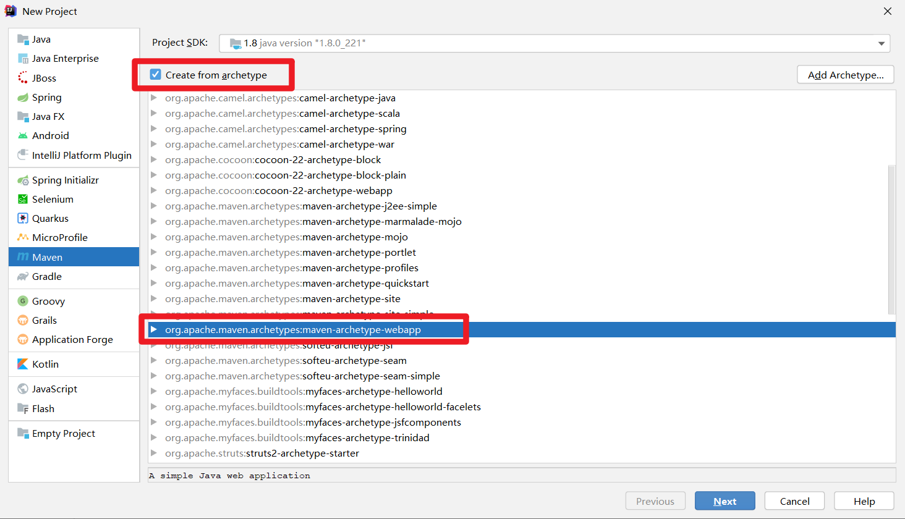Click the Kotlin logo icon
905x519 pixels.
[23, 365]
